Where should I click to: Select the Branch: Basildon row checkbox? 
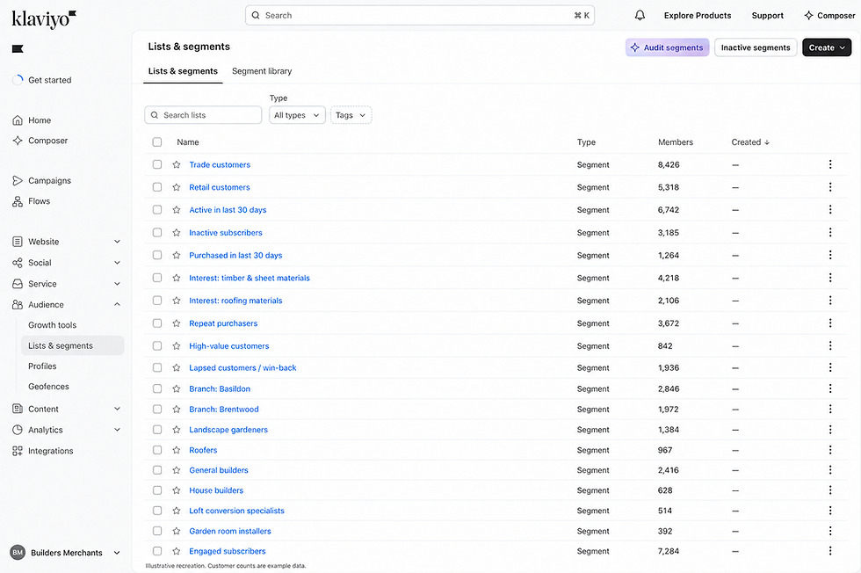tap(157, 389)
